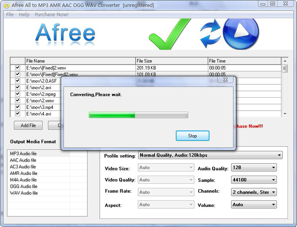This screenshot has width=297, height=227.
Task: Maximize the Afree converter window
Action: point(272,4)
